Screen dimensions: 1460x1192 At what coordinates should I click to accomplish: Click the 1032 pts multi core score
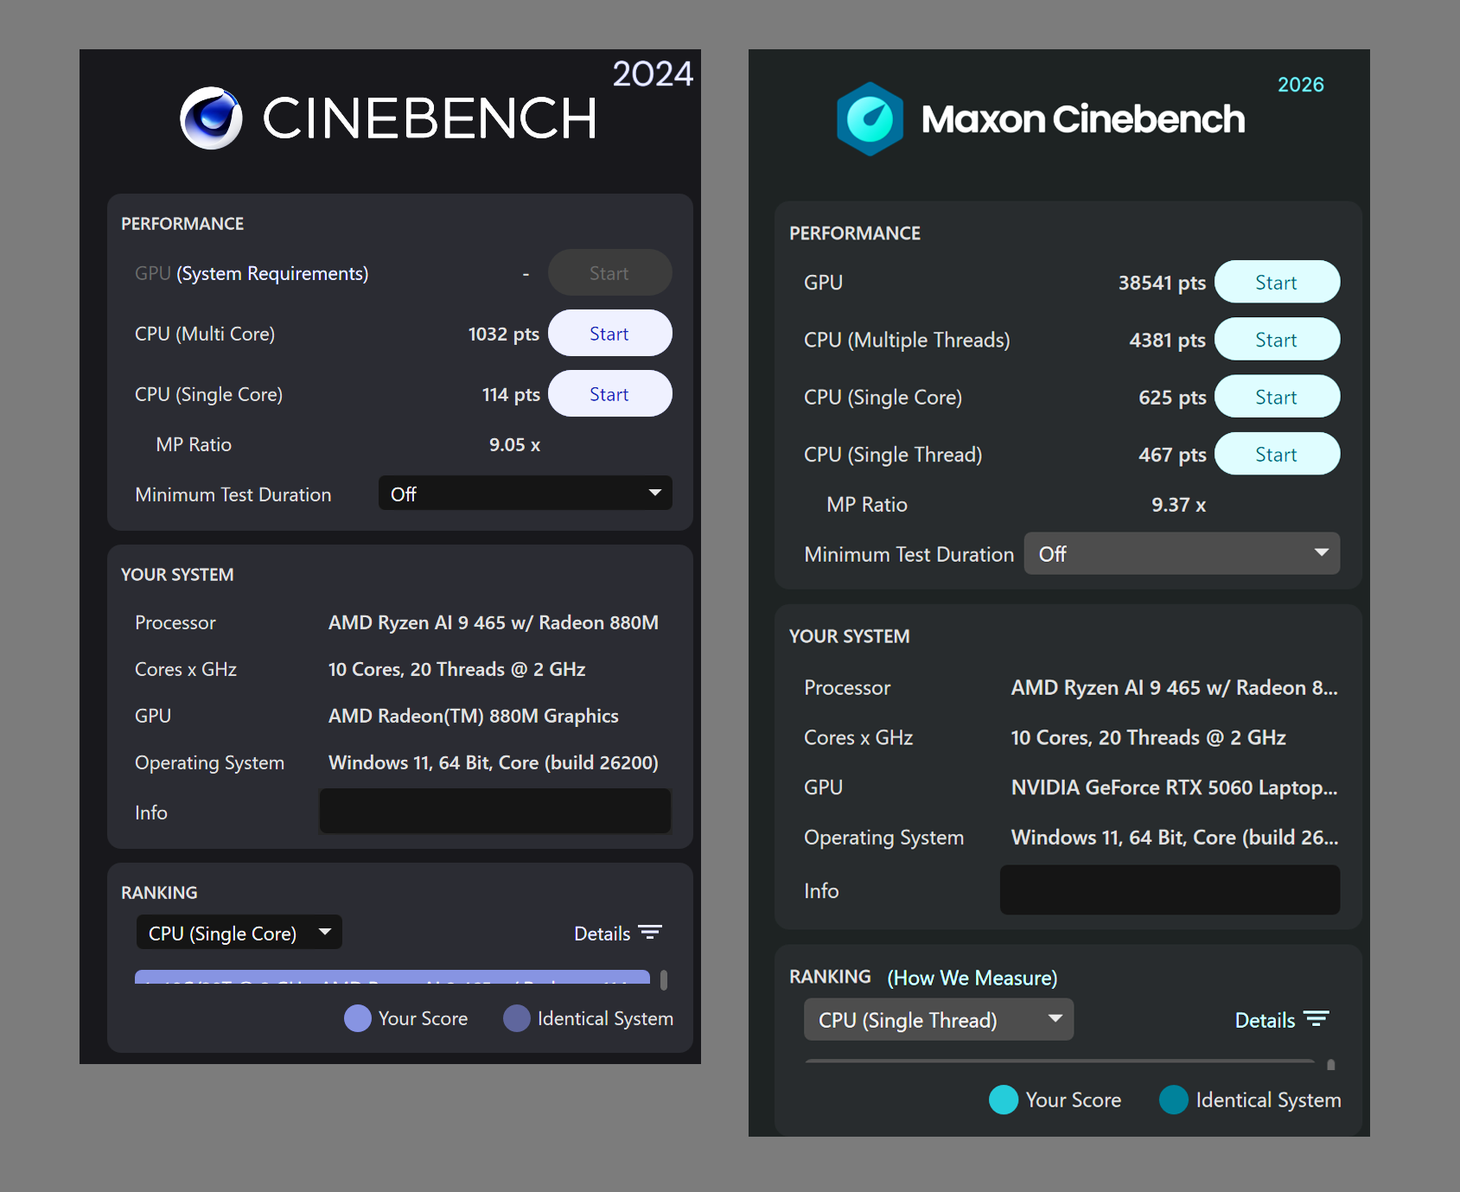coord(503,334)
